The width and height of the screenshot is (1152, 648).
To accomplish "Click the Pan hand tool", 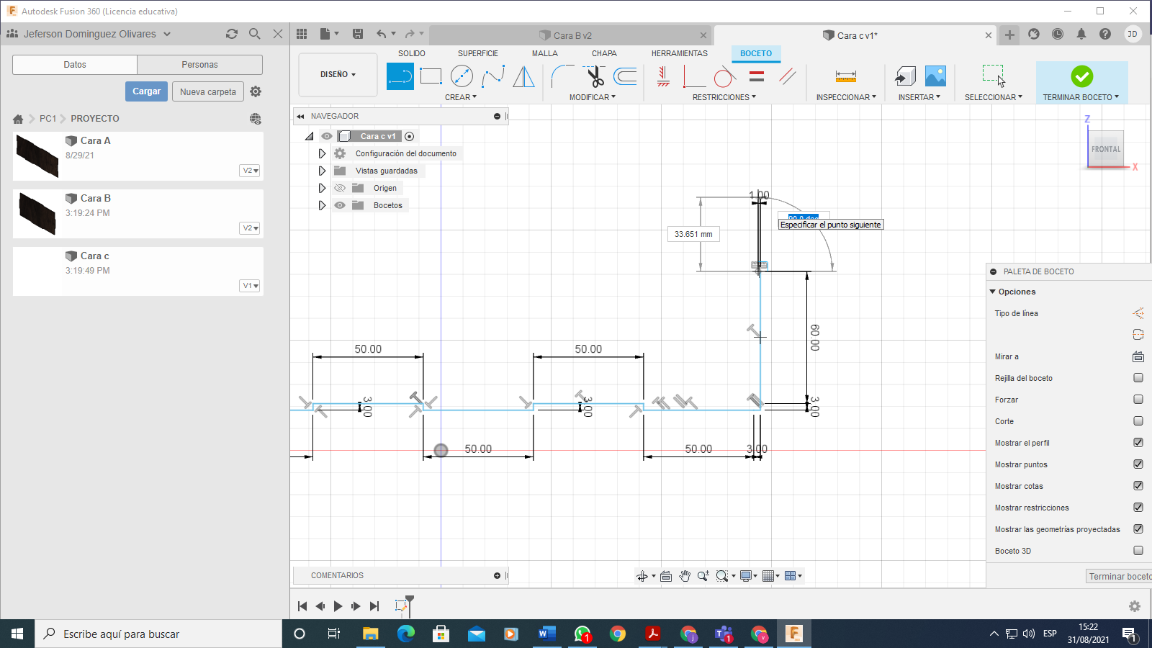I will tap(685, 576).
